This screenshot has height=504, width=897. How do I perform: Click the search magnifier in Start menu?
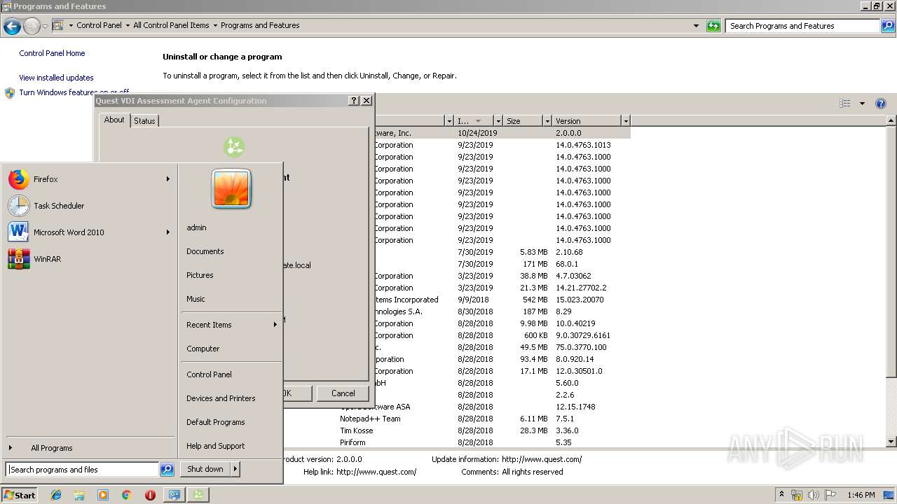[167, 470]
